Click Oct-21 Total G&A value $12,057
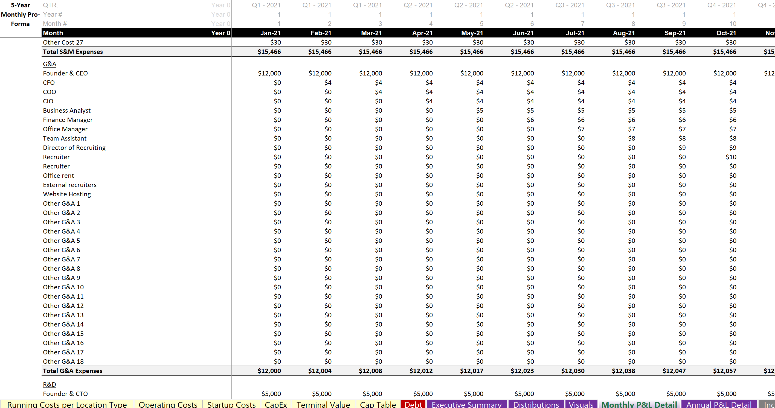The width and height of the screenshot is (775, 408). point(725,371)
